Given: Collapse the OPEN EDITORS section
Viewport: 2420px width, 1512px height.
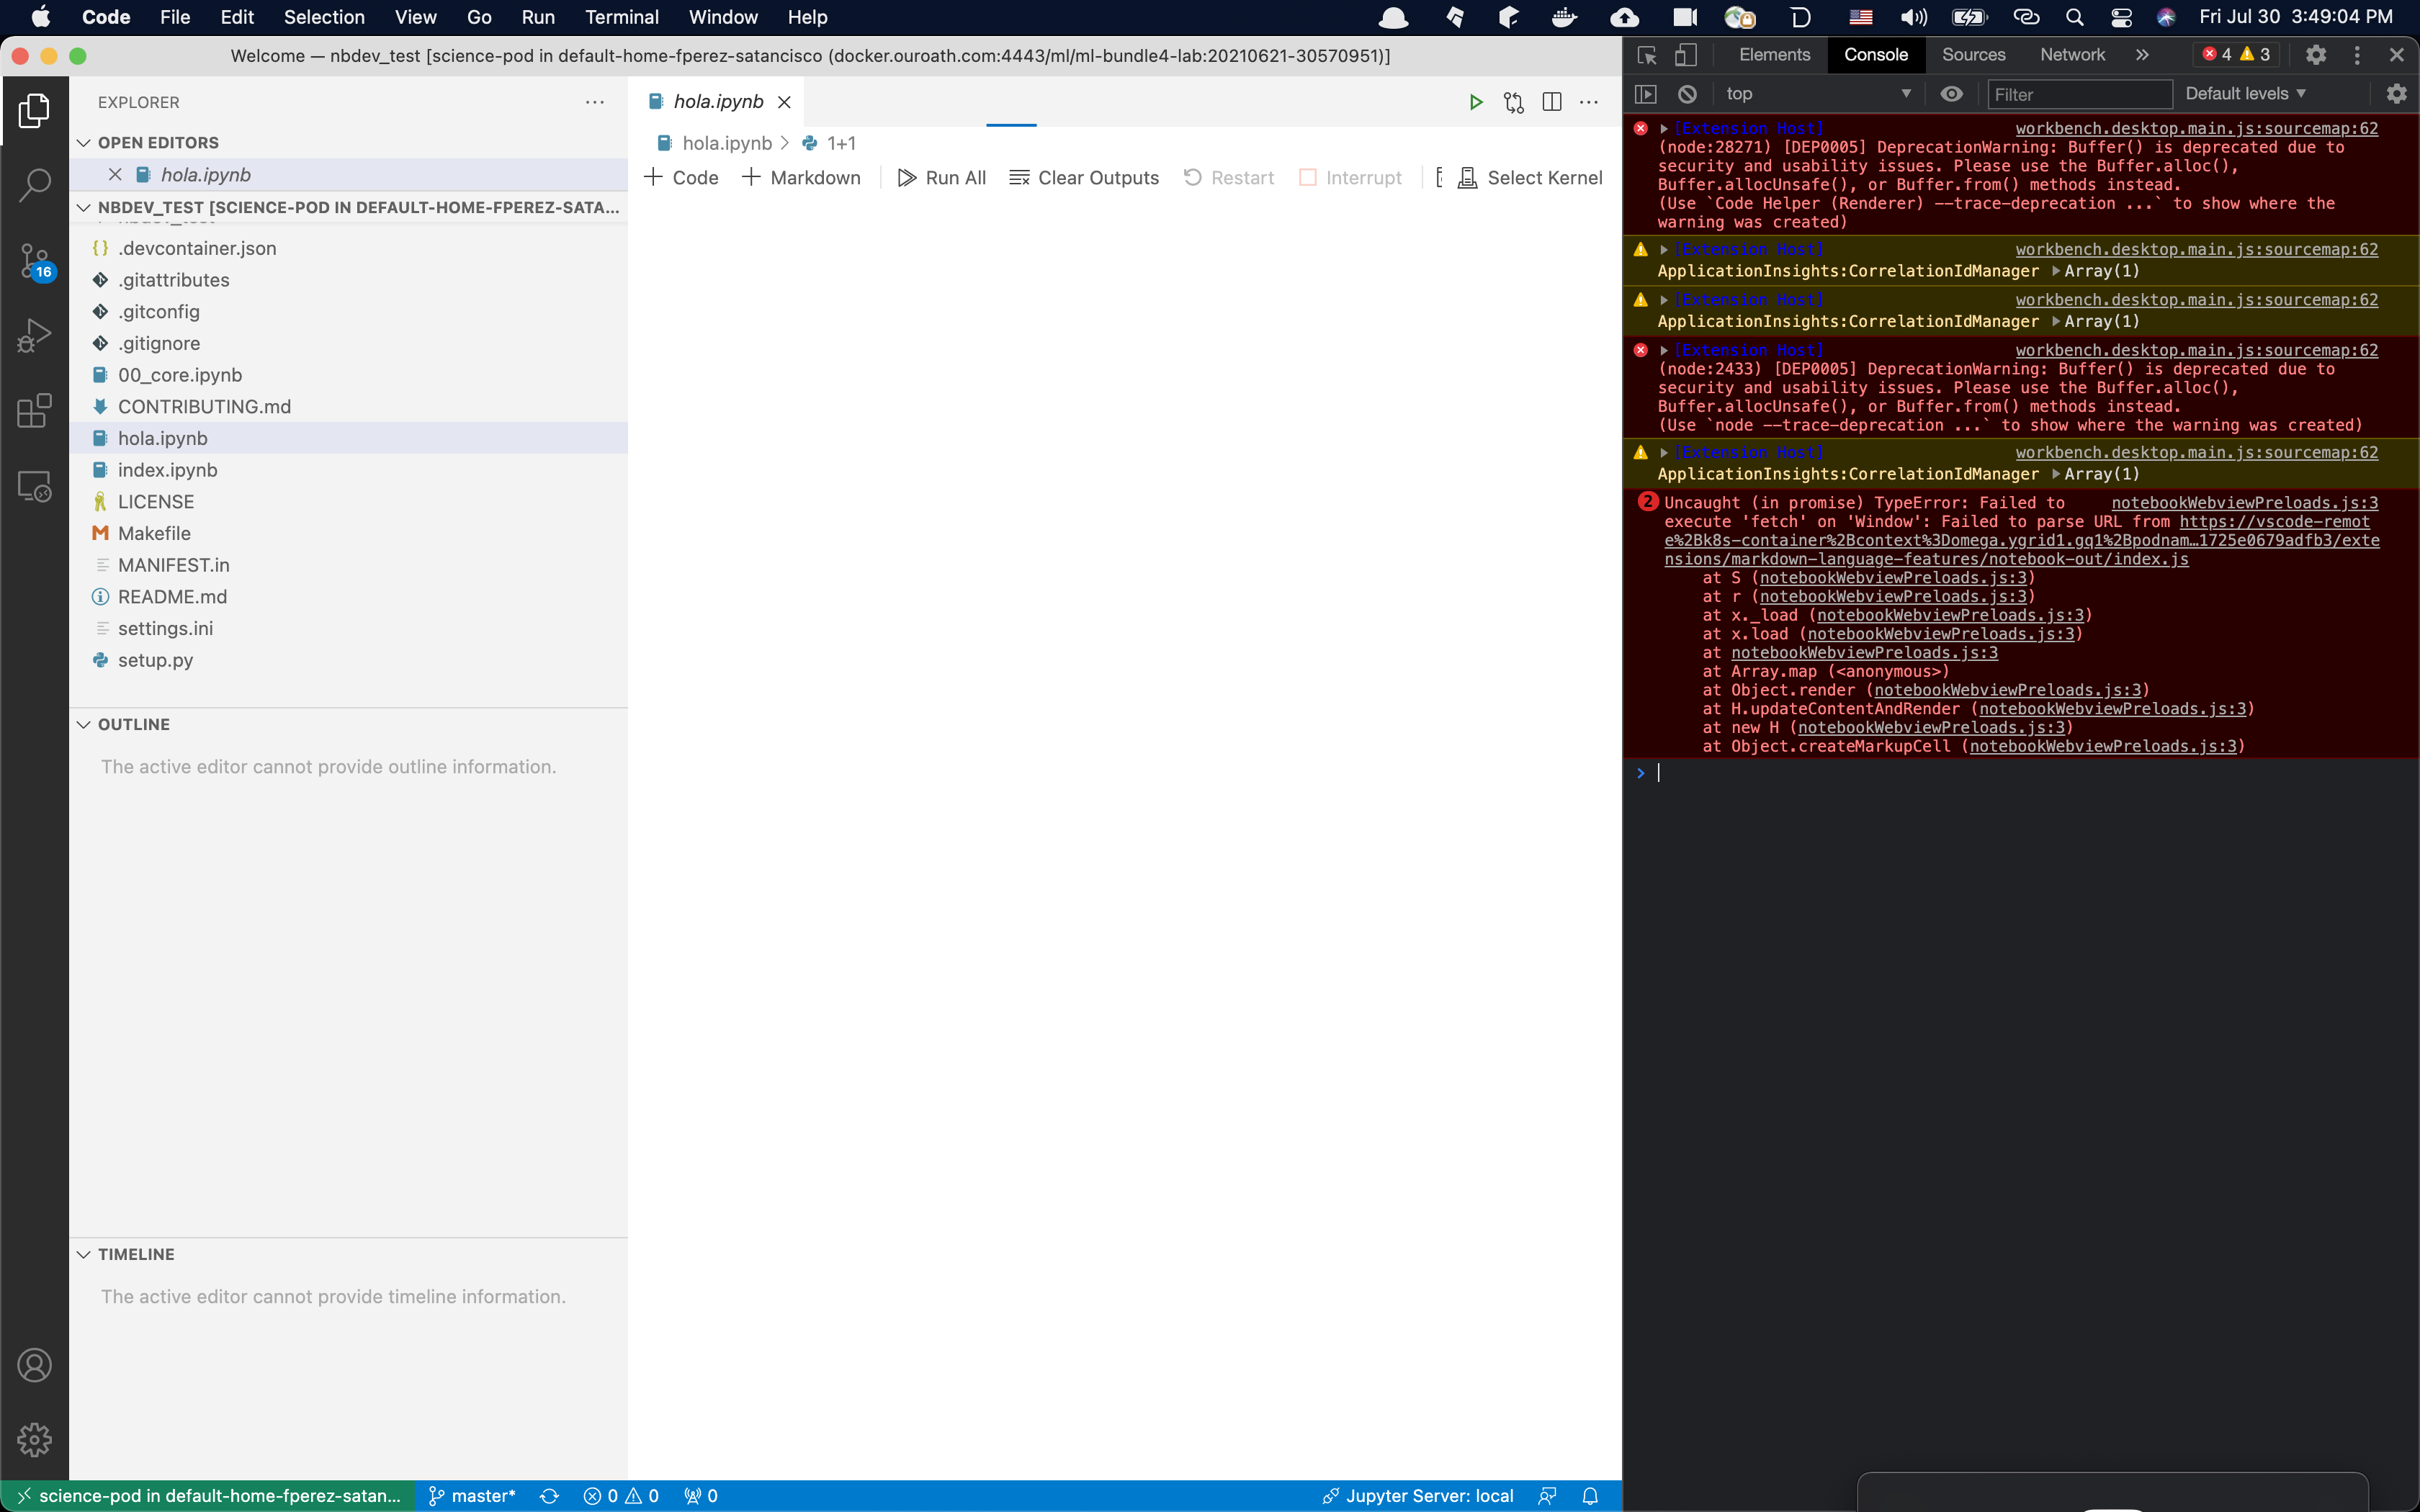Looking at the screenshot, I should click(x=84, y=143).
